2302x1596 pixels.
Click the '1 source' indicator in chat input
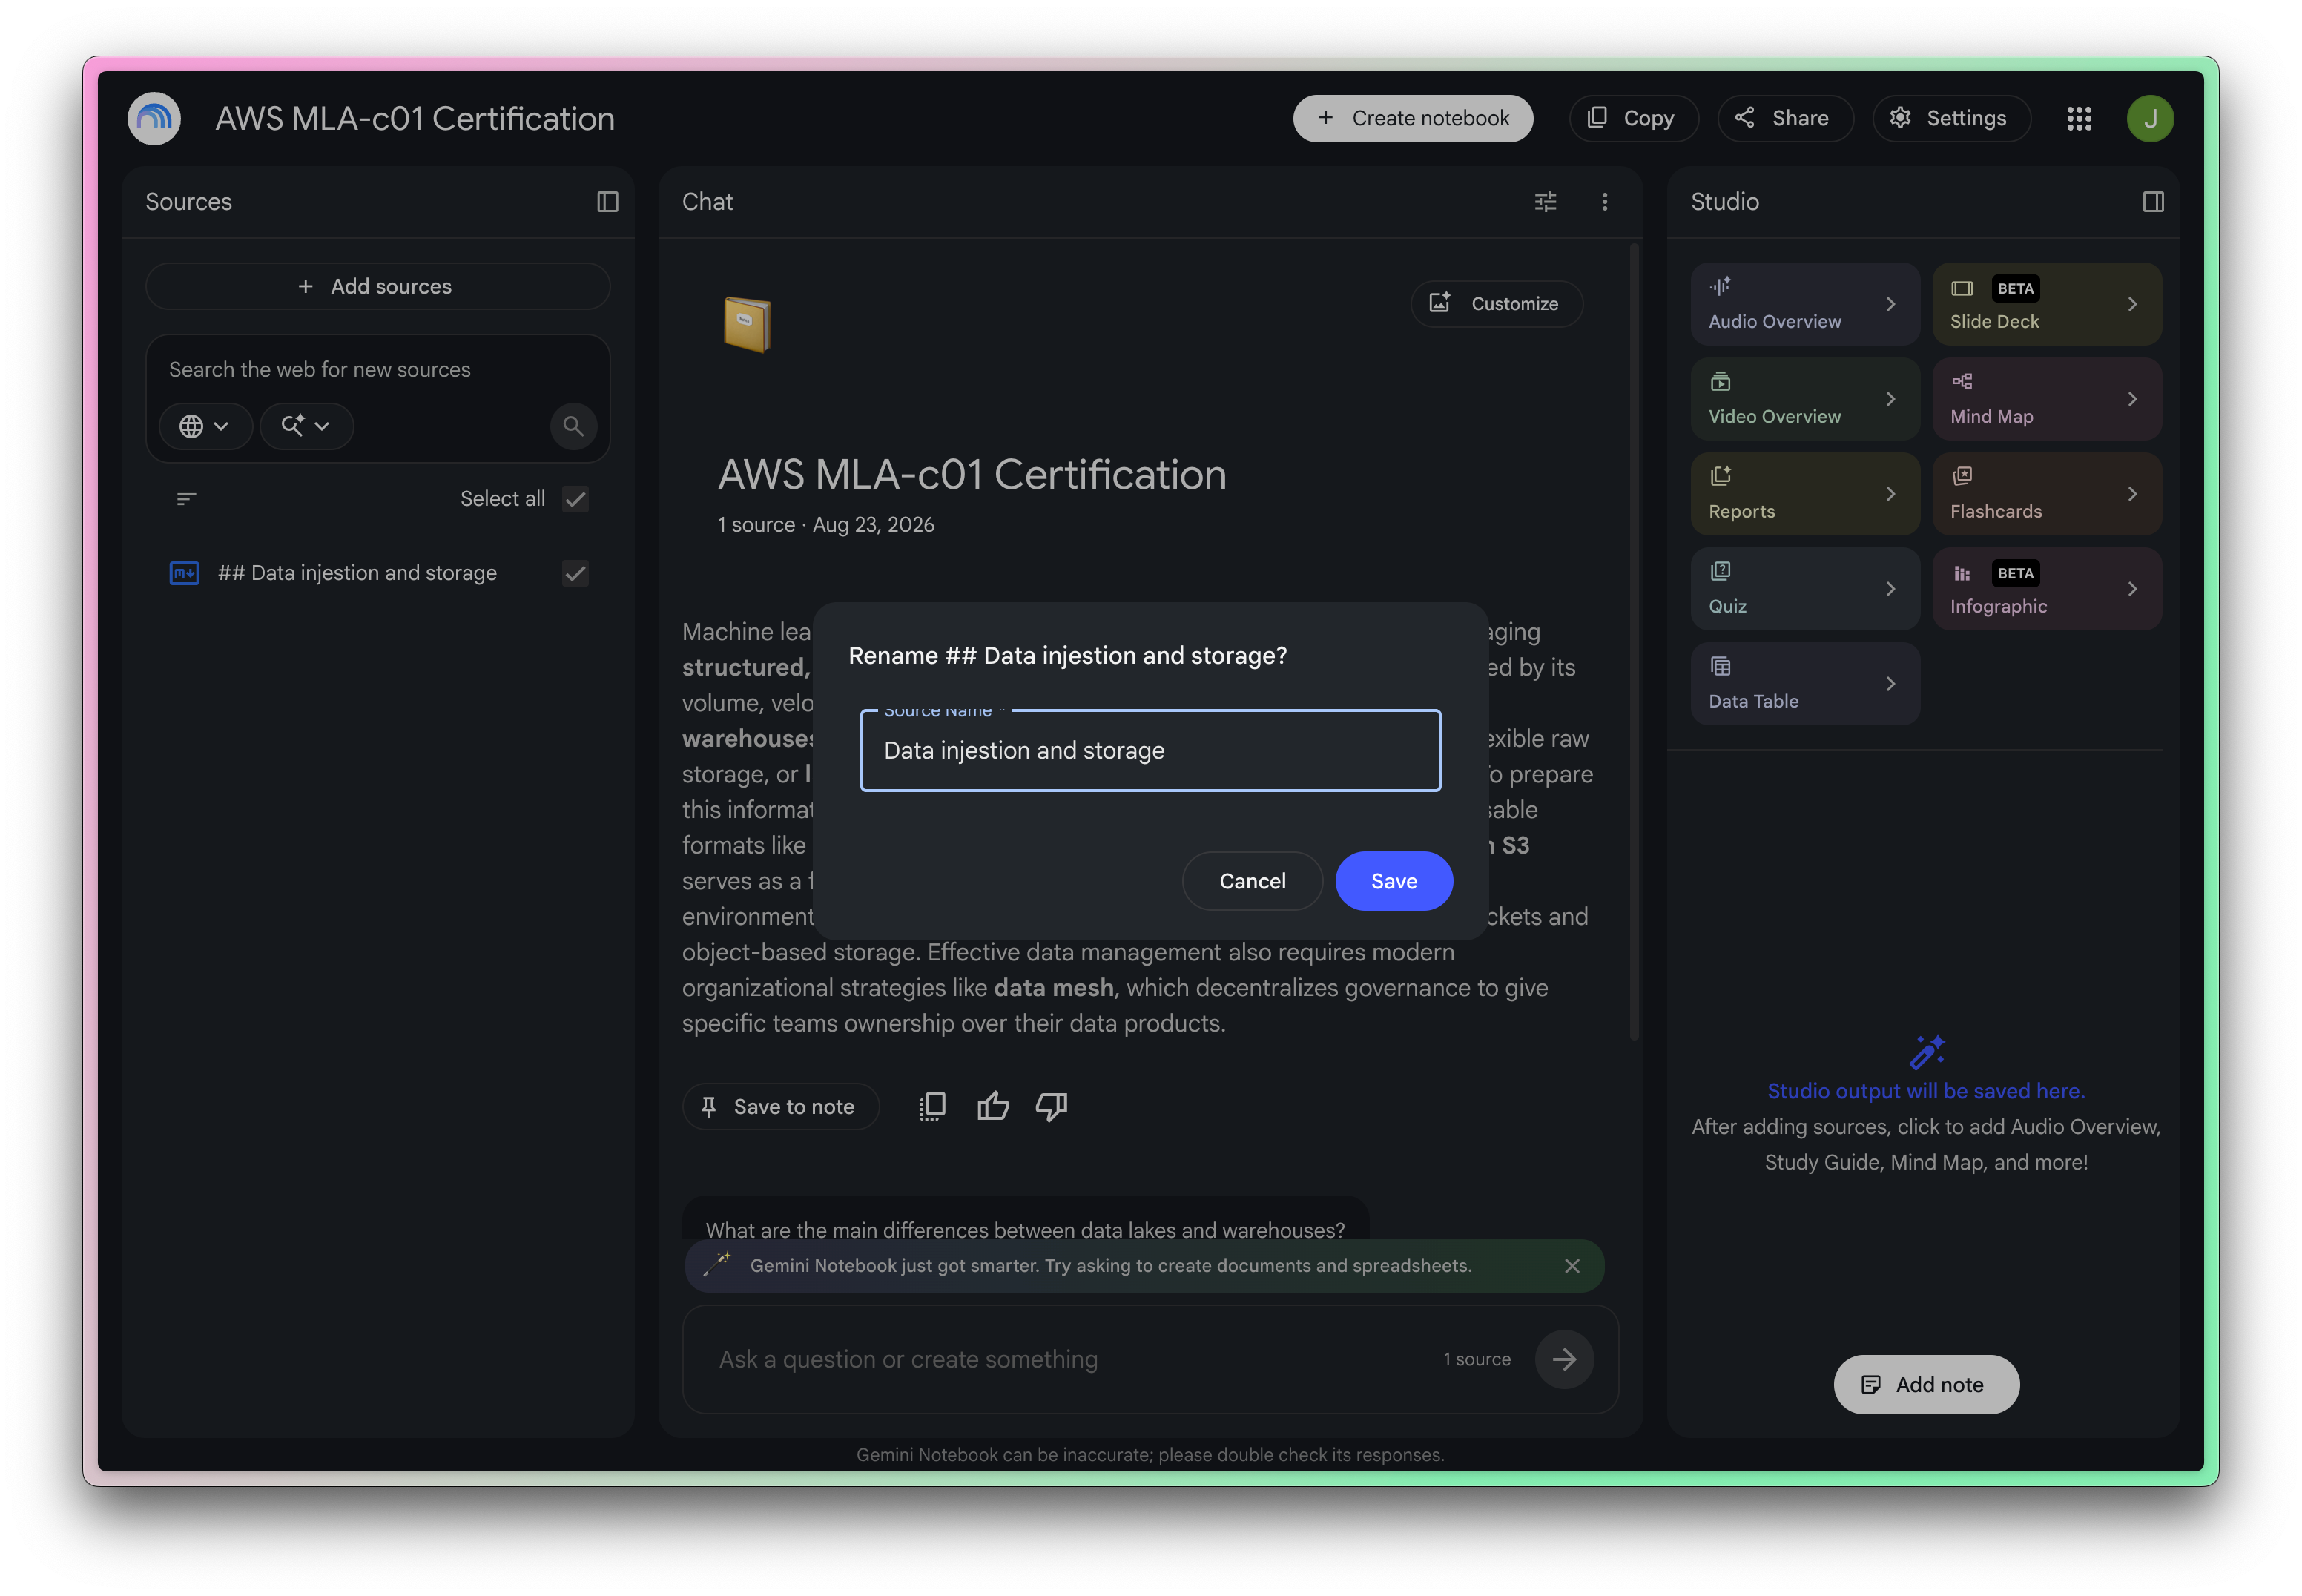click(x=1476, y=1360)
